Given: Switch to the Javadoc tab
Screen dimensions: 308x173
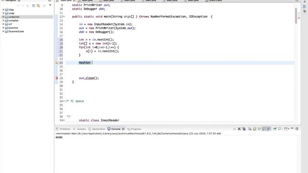Looking at the screenshot, I should [x=79, y=129].
